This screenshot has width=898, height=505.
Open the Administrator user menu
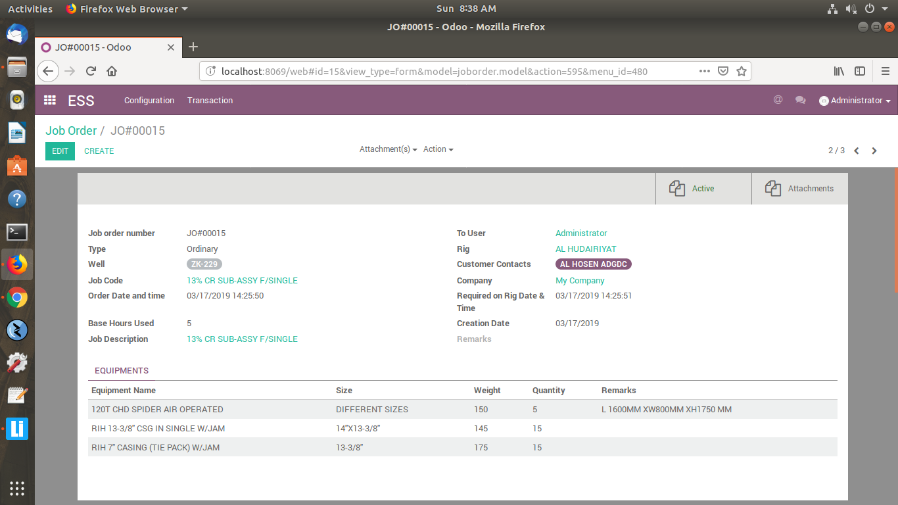coord(855,100)
